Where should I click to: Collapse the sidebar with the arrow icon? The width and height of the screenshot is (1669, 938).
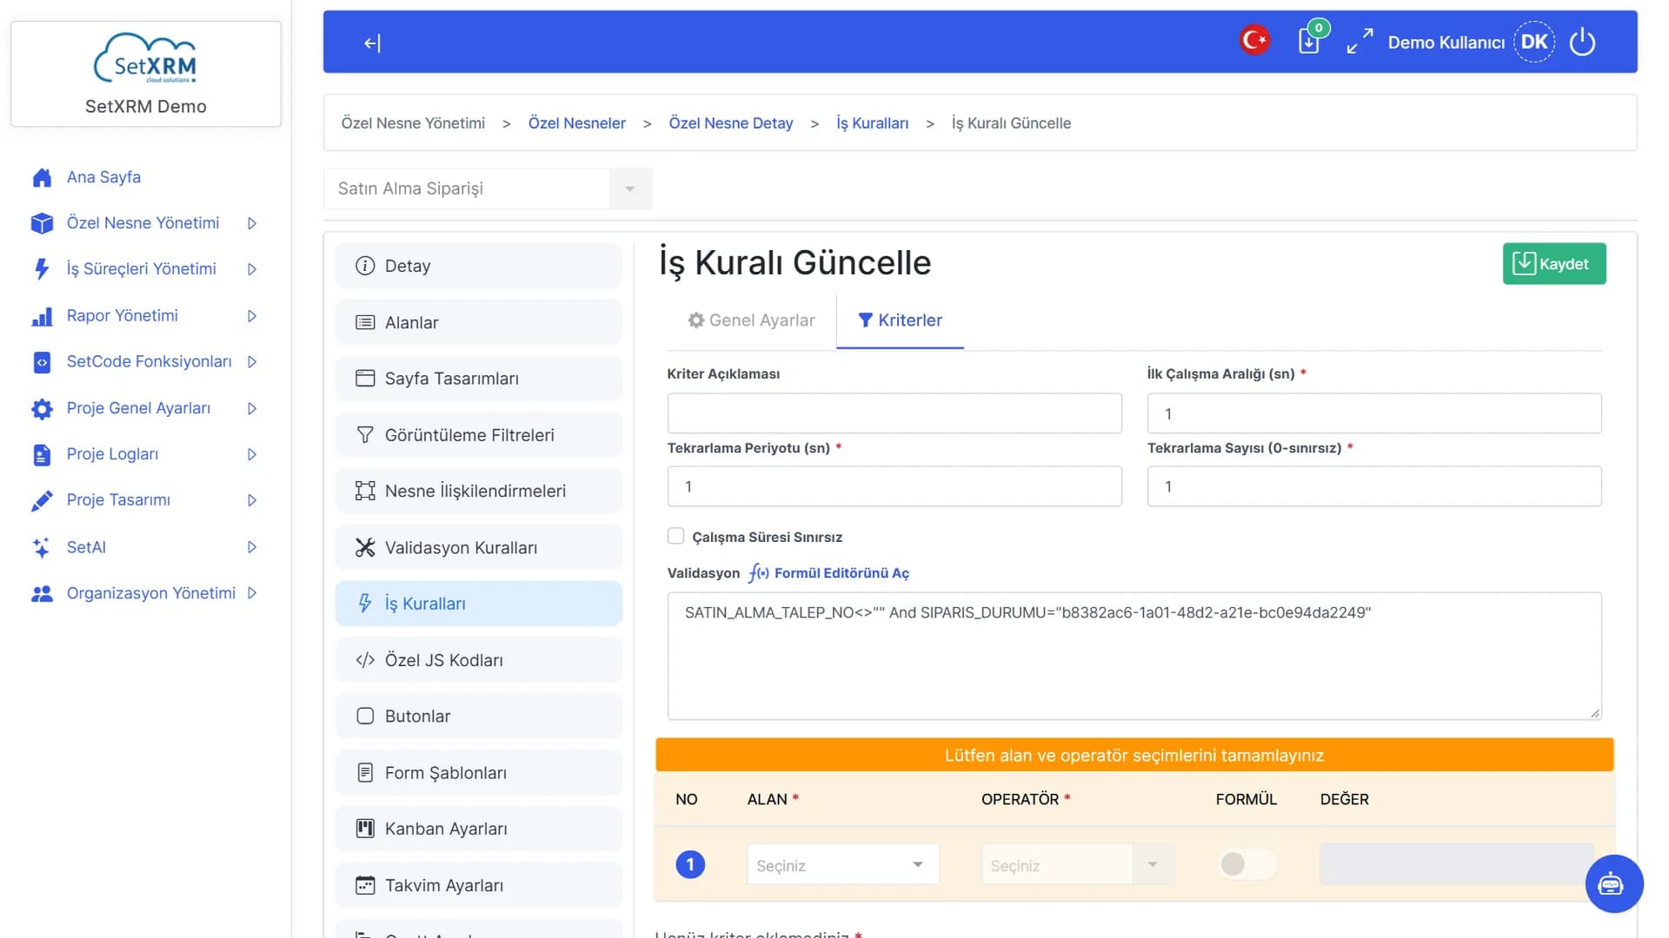[372, 43]
